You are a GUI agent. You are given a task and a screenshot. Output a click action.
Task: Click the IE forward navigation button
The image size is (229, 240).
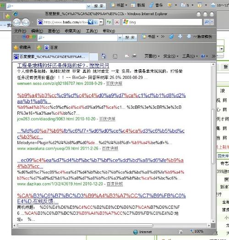pos(26,22)
